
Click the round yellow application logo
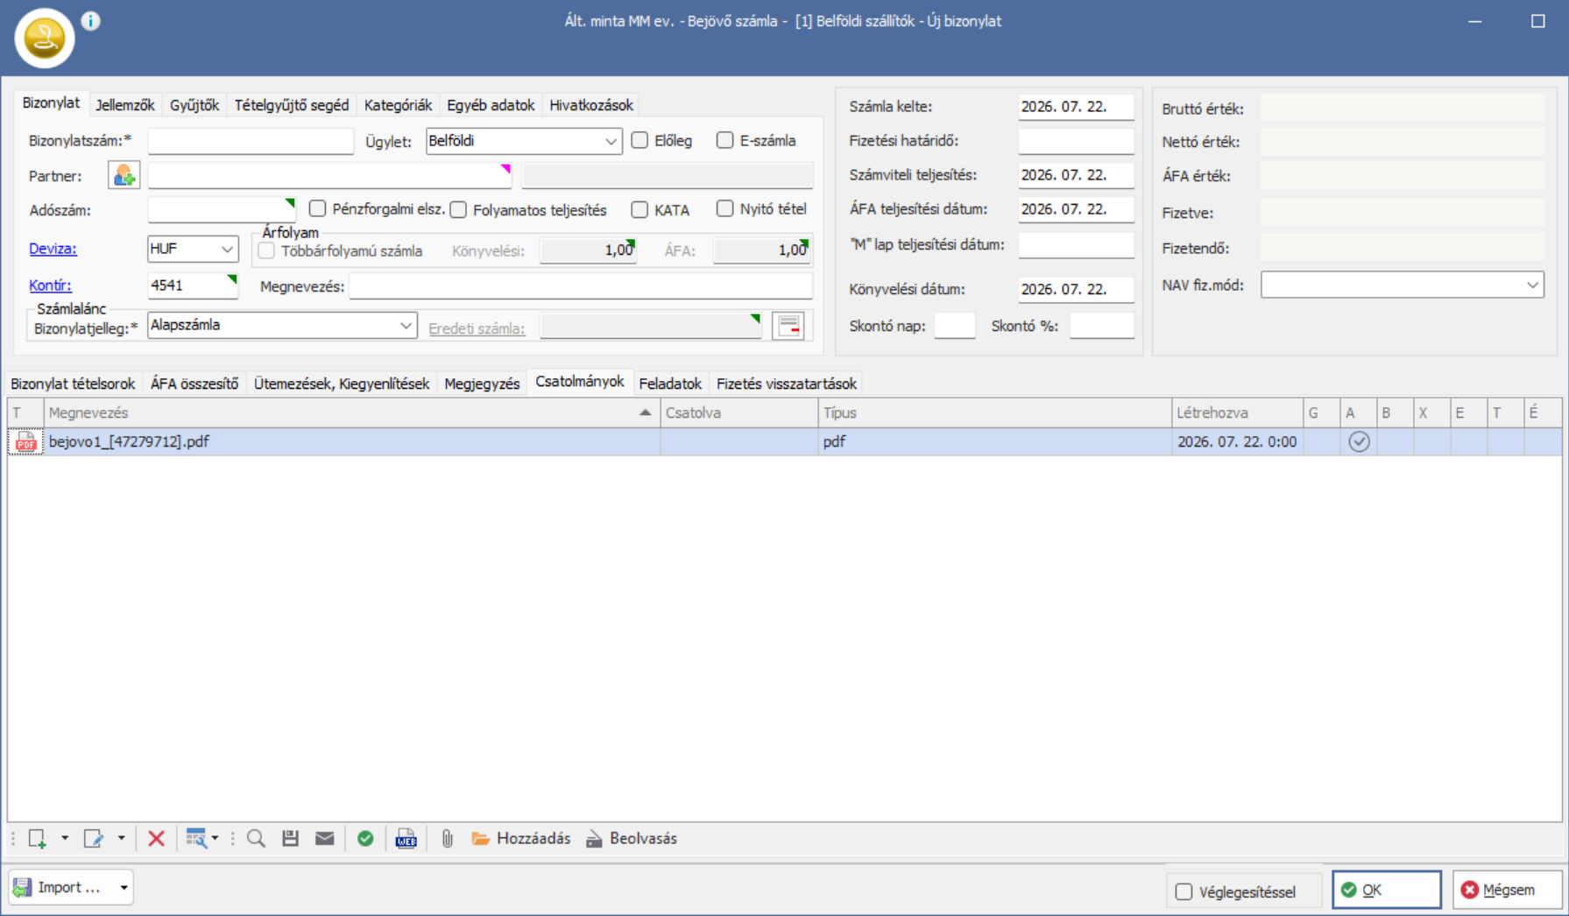(x=45, y=38)
